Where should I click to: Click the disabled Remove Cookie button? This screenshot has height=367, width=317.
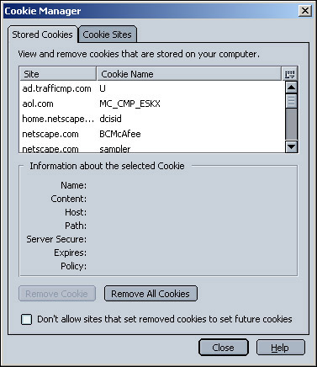point(57,294)
